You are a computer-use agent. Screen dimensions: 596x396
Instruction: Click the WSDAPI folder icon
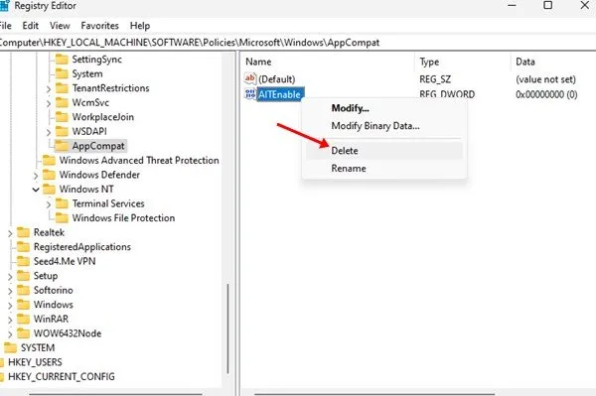click(62, 131)
